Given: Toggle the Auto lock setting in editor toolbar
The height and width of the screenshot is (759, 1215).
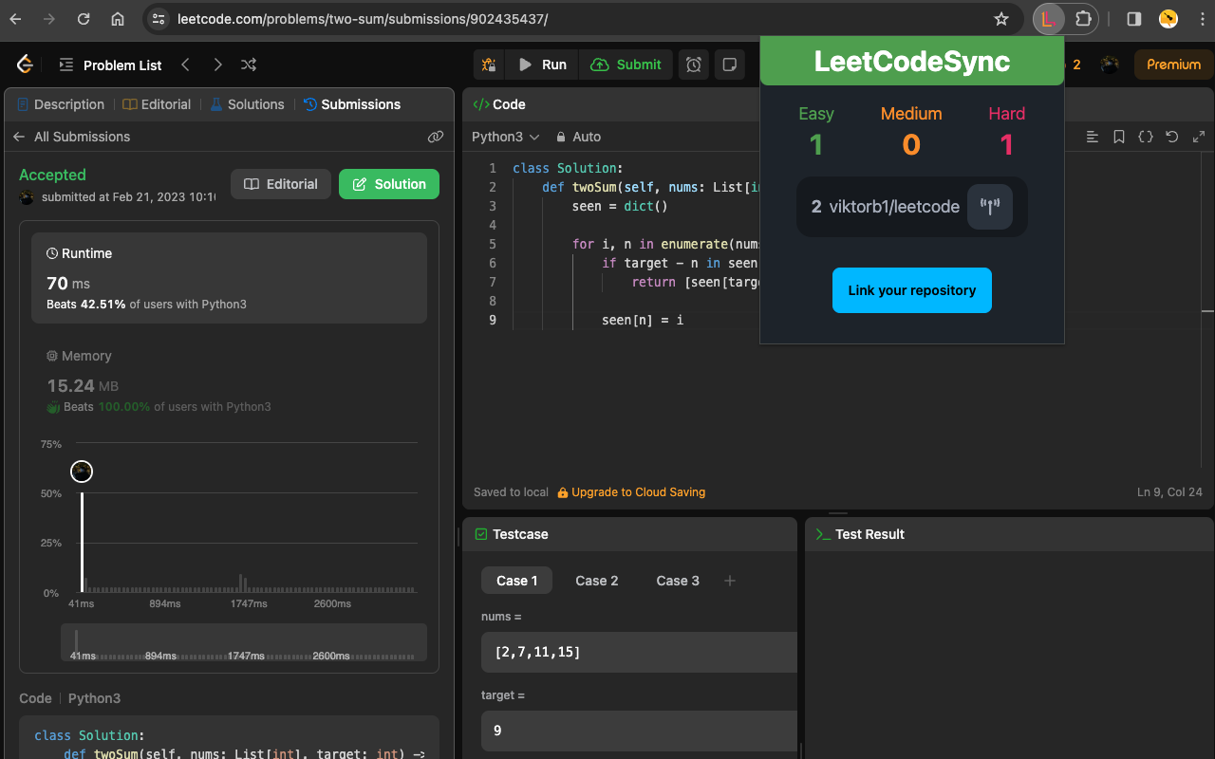Looking at the screenshot, I should coord(578,137).
